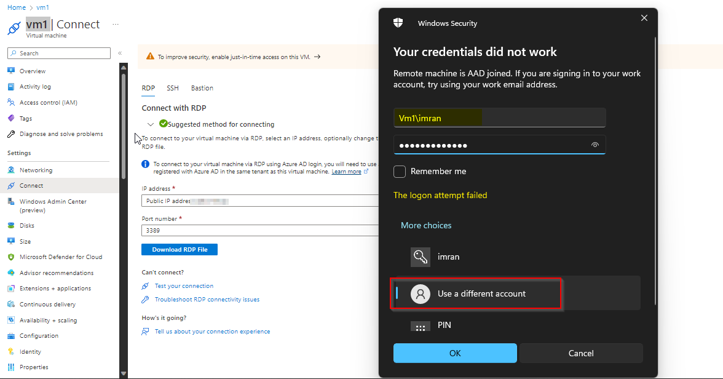Image resolution: width=723 pixels, height=379 pixels.
Task: Open Tell us about your connection experience
Action: click(213, 332)
